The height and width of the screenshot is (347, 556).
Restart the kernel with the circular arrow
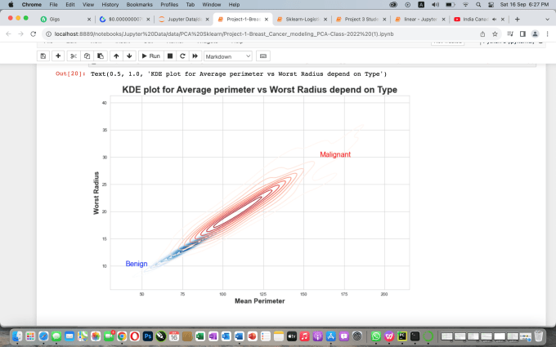coord(182,56)
